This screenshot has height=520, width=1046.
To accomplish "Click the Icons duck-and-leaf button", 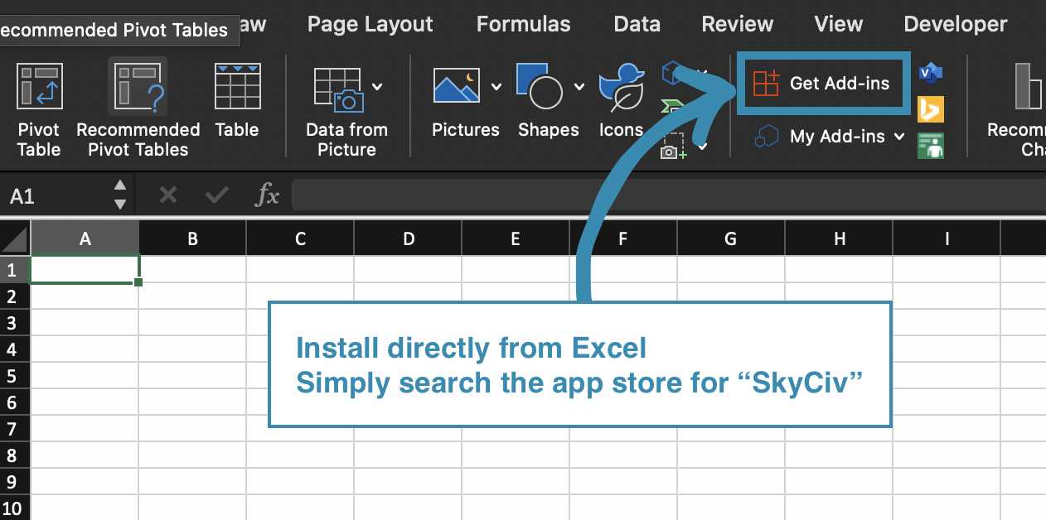I will coord(622,87).
